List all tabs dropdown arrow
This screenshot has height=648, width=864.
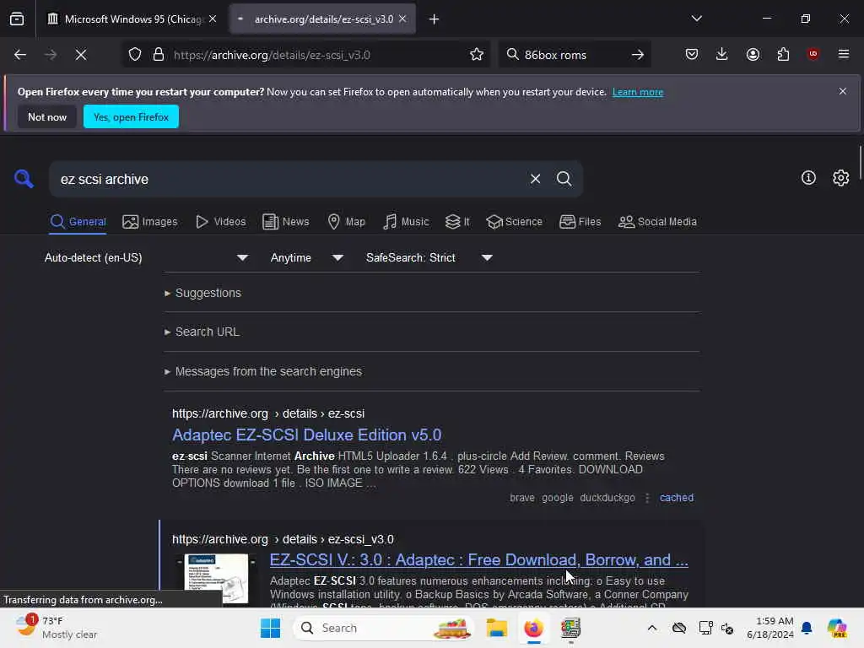pos(696,19)
